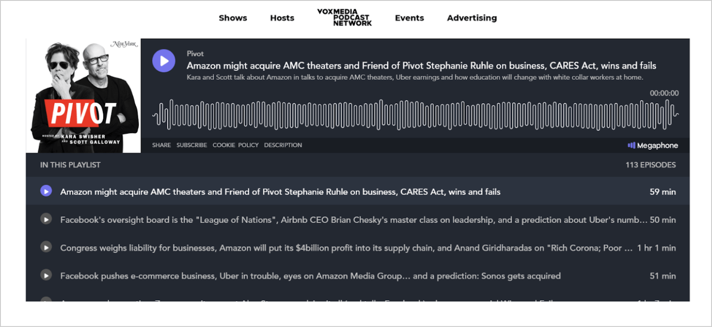Show the episode DESCRIPTION

click(283, 145)
